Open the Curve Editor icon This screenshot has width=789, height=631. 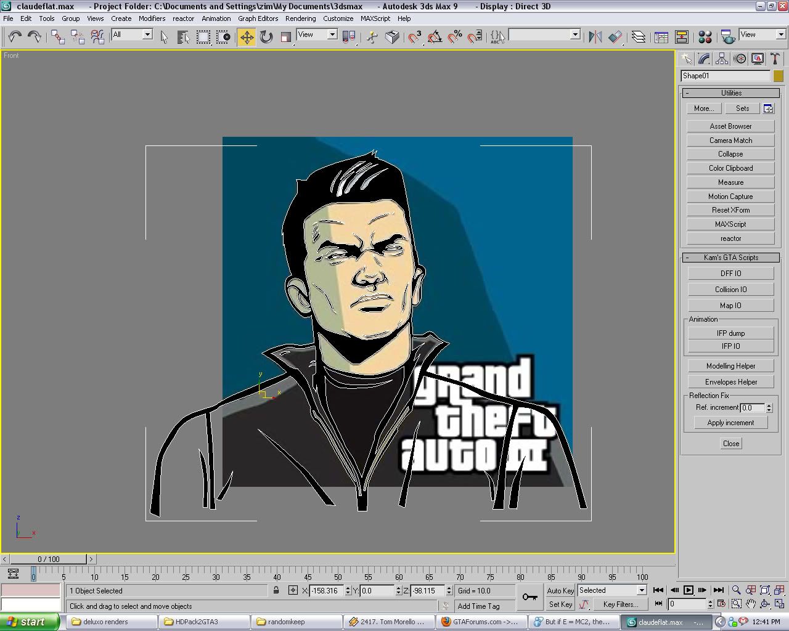click(x=661, y=37)
